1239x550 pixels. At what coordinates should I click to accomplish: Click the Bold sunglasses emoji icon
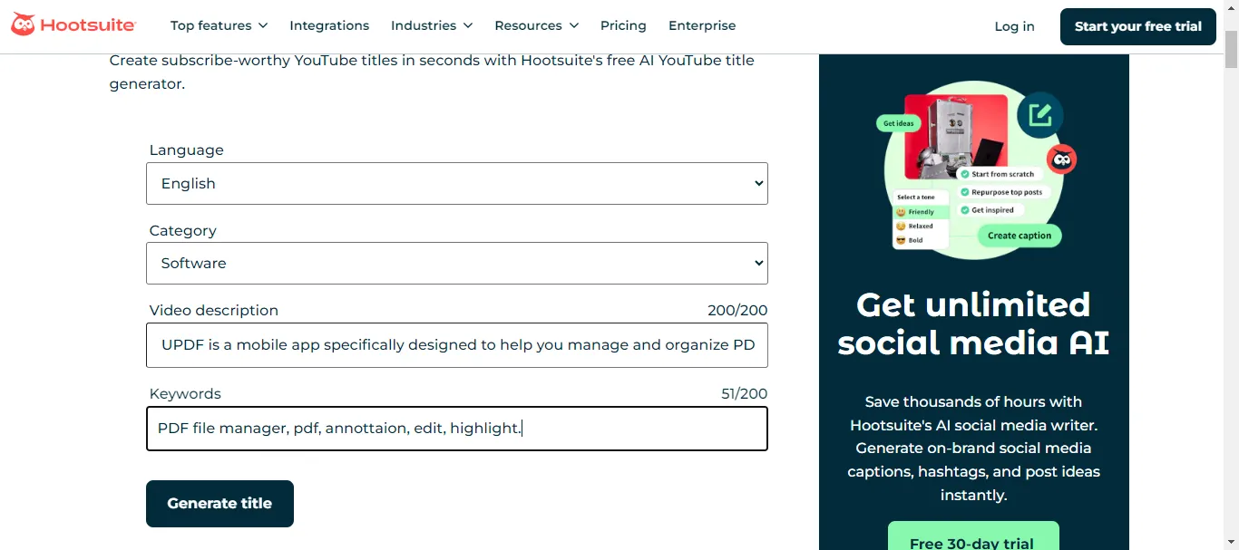click(x=901, y=239)
